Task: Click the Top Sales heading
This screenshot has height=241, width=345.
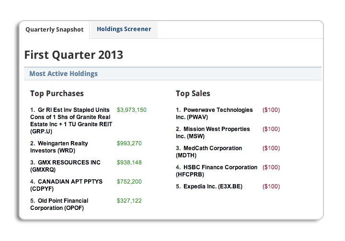Action: point(193,94)
